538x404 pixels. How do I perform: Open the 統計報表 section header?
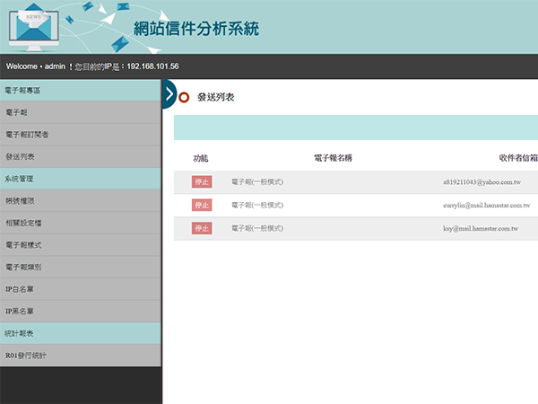pos(81,333)
